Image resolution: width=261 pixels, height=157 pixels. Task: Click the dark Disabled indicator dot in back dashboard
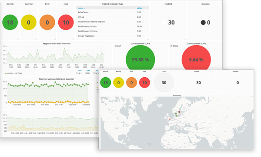[203, 23]
